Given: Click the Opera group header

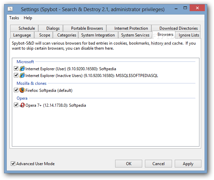Looking at the screenshot, I should pyautogui.click(x=22, y=98).
